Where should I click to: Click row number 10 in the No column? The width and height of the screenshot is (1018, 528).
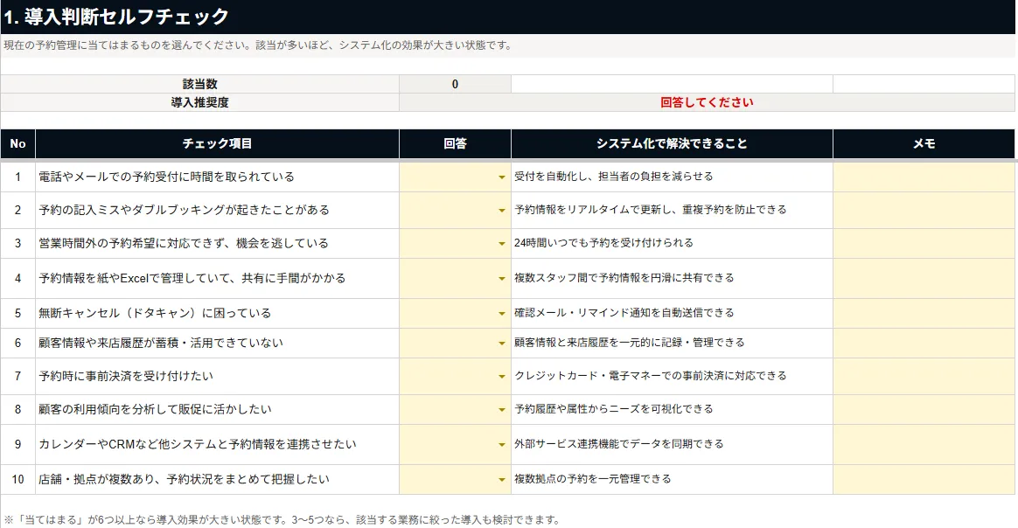coord(17,479)
